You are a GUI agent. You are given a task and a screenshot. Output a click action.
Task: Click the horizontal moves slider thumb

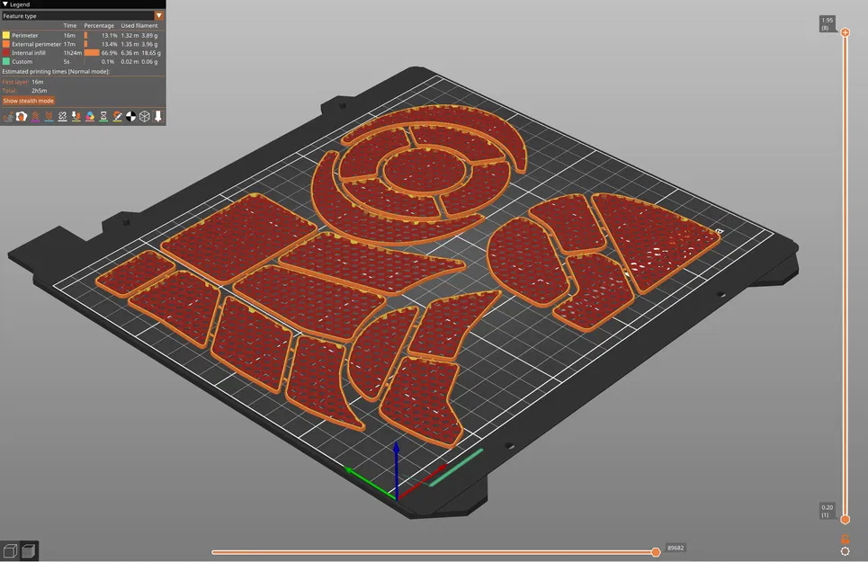pyautogui.click(x=656, y=552)
